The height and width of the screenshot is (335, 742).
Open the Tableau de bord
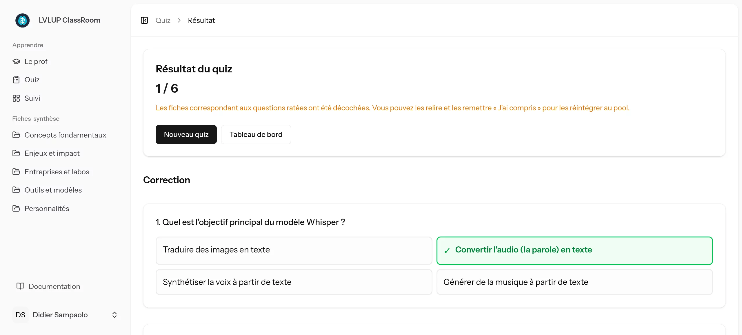click(256, 134)
